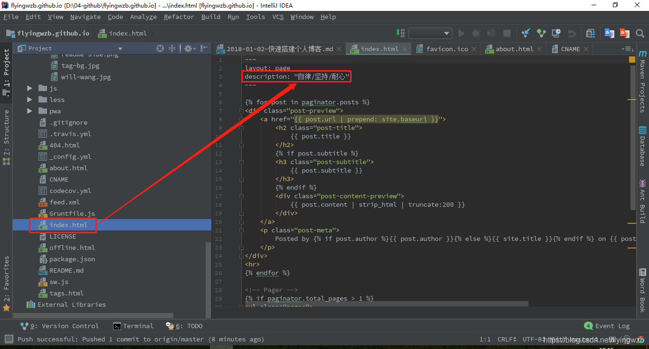Click flyingwzb.github.io breadcrumb
This screenshot has width=649, height=349.
tap(48, 33)
